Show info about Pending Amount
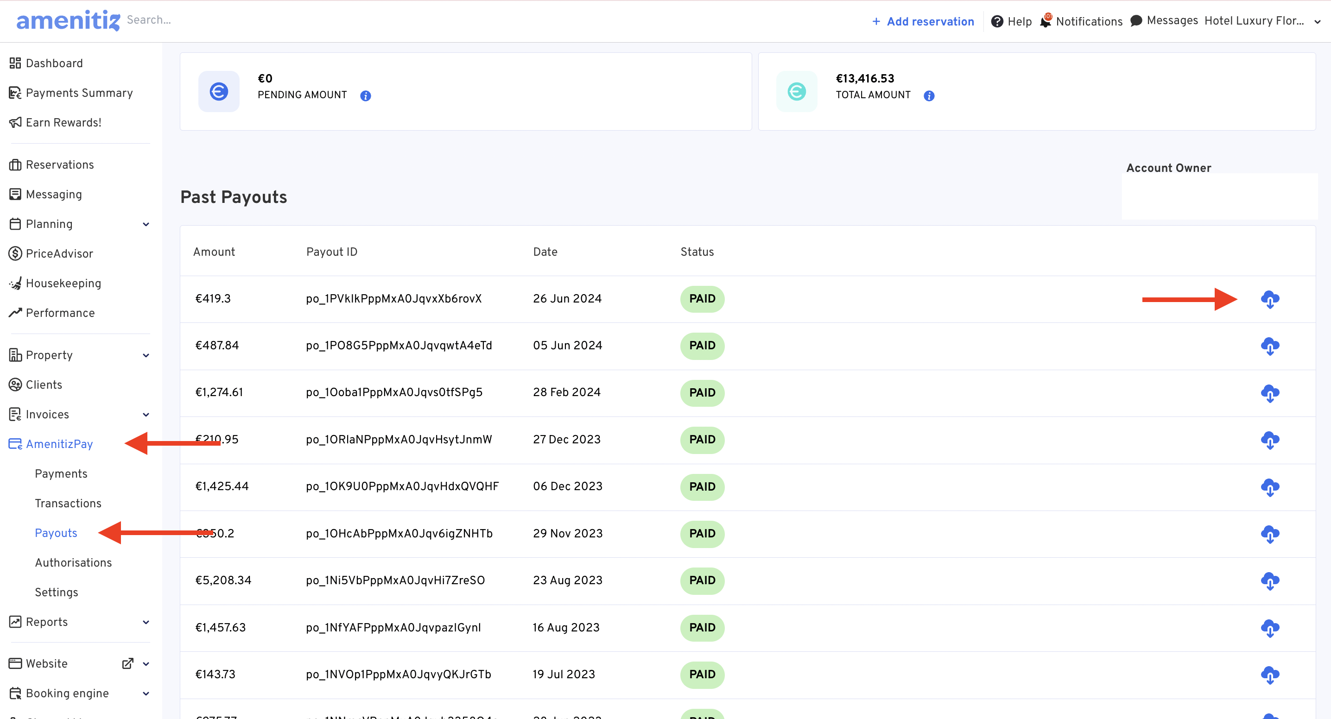 tap(365, 95)
